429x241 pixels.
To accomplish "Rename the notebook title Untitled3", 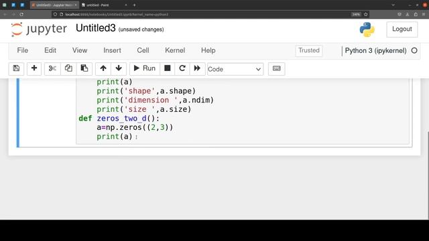I will click(x=96, y=28).
